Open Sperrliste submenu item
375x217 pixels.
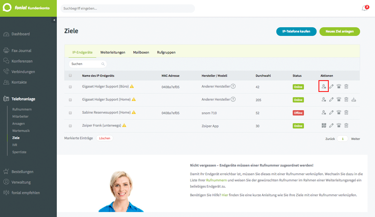(19, 152)
